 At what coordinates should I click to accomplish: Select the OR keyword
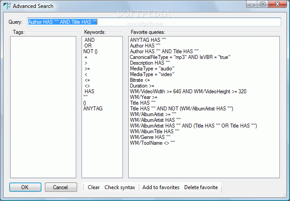[x=88, y=46]
